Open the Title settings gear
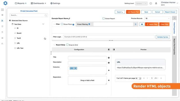Screen dimensions: 180x101 pos(109,58)
